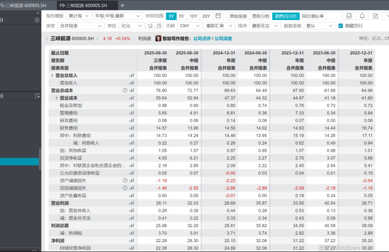Image resolution: width=389 pixels, height=252 pixels.
Task: Click the notification bell icon
Action: 362,16
